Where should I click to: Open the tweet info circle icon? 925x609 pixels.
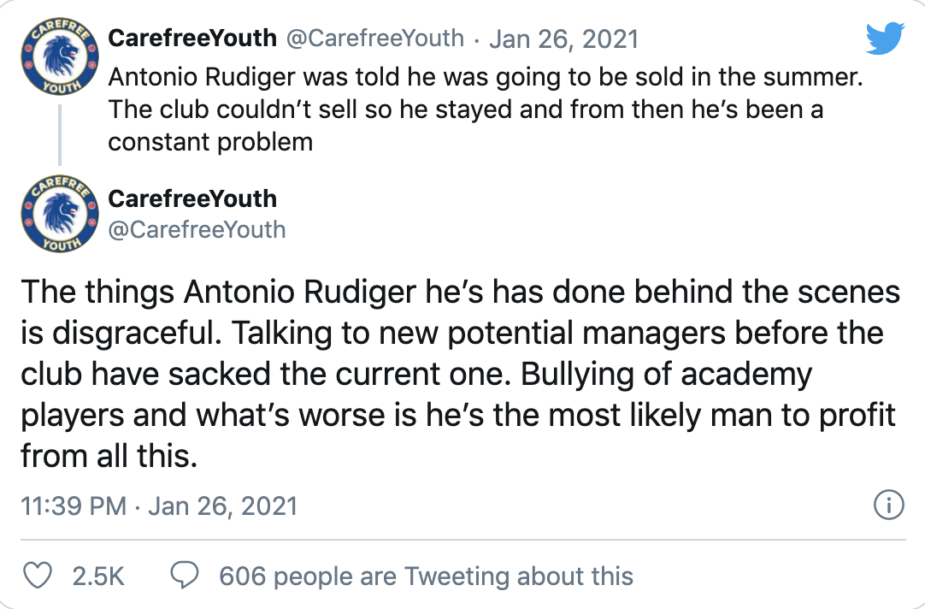click(x=889, y=506)
